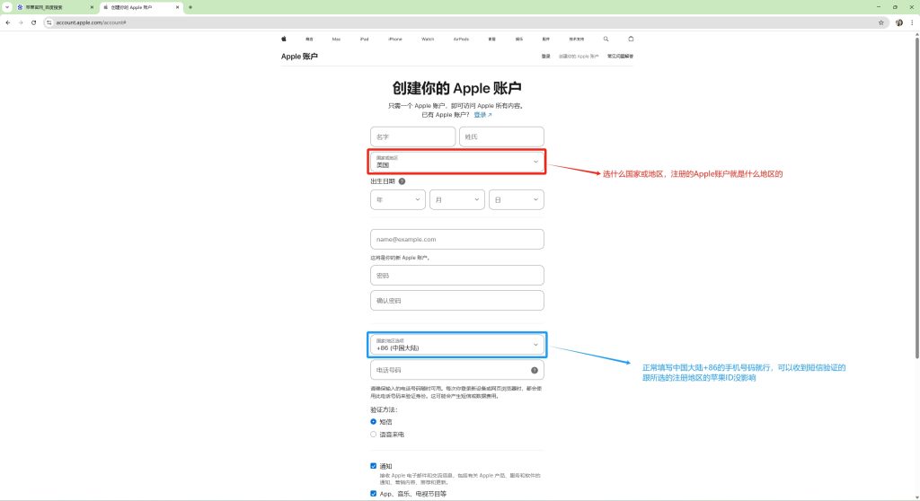The image size is (920, 501).
Task: Toggle the App、音乐、电视节目等 checkbox
Action: pos(373,494)
